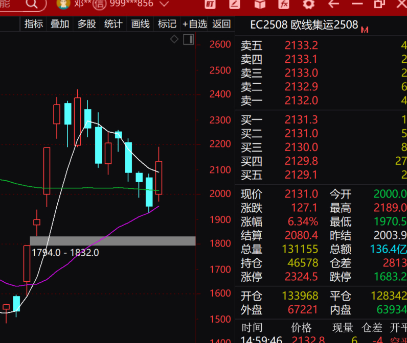Click the 2600 price axis label

point(220,44)
